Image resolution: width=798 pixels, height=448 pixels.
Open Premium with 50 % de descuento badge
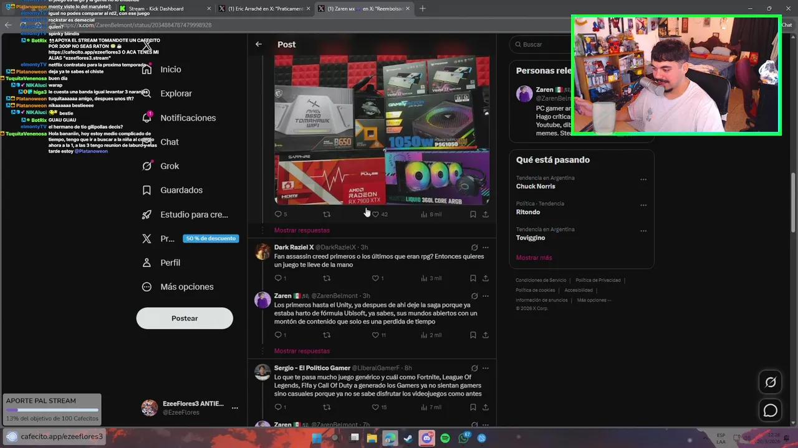tap(189, 238)
